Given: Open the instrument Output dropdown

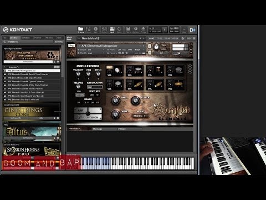Looking at the screenshot, I should click(x=91, y=49).
